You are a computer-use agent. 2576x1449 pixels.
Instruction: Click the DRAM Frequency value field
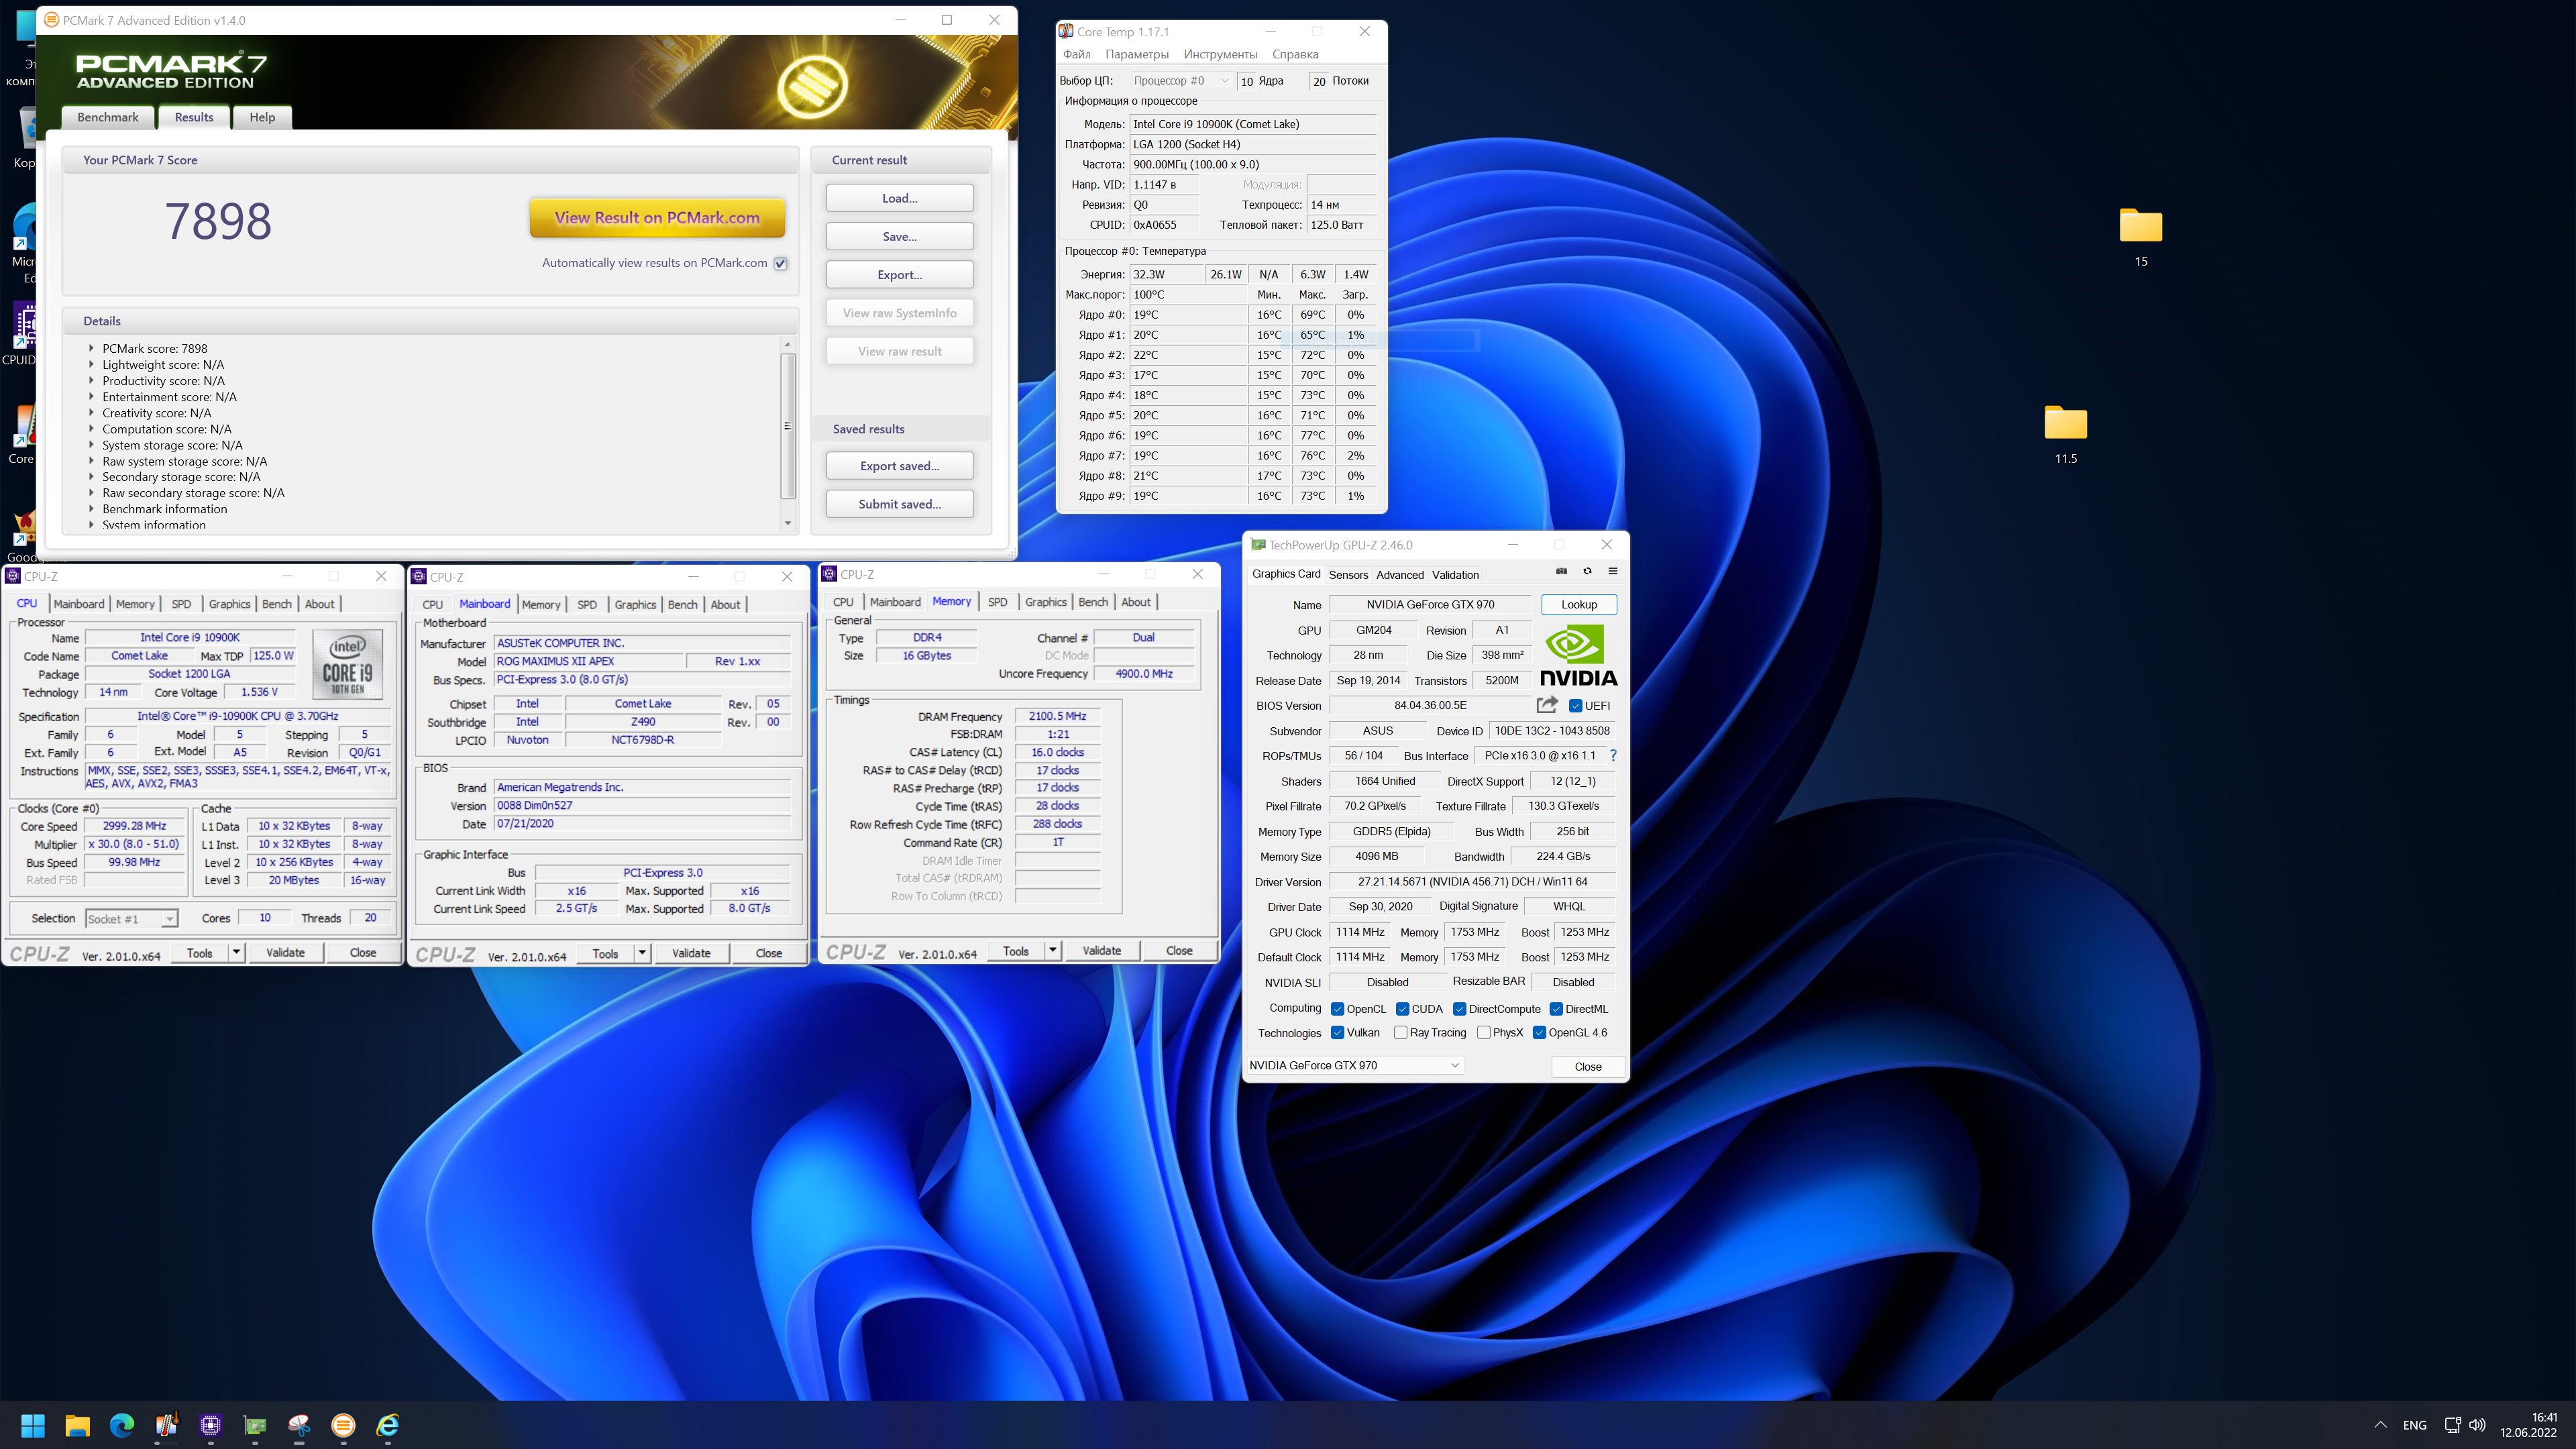[x=1057, y=716]
